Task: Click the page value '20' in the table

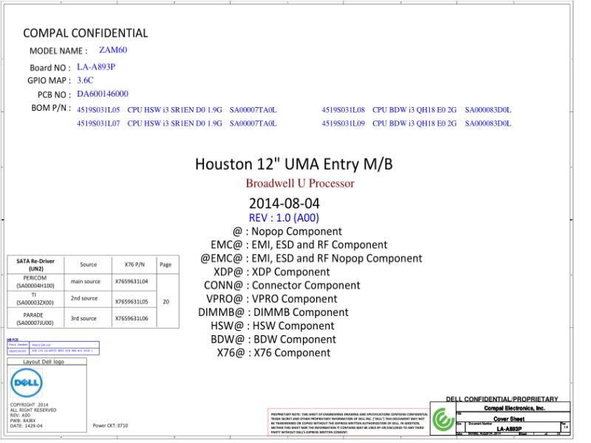Action: tap(165, 302)
